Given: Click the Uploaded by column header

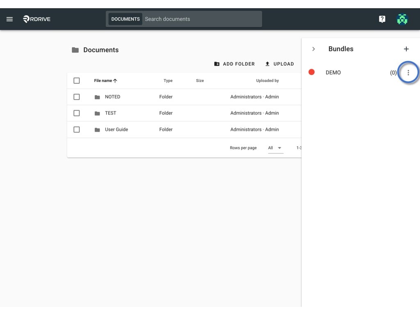Looking at the screenshot, I should (267, 81).
